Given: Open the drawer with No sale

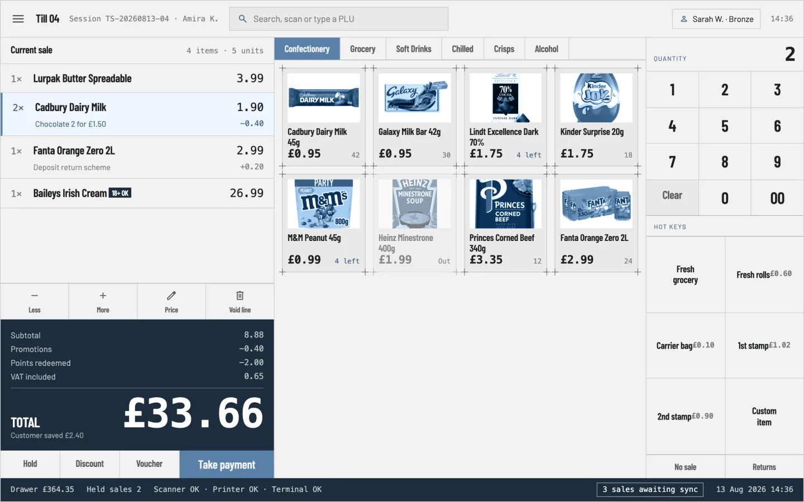Looking at the screenshot, I should tap(686, 467).
